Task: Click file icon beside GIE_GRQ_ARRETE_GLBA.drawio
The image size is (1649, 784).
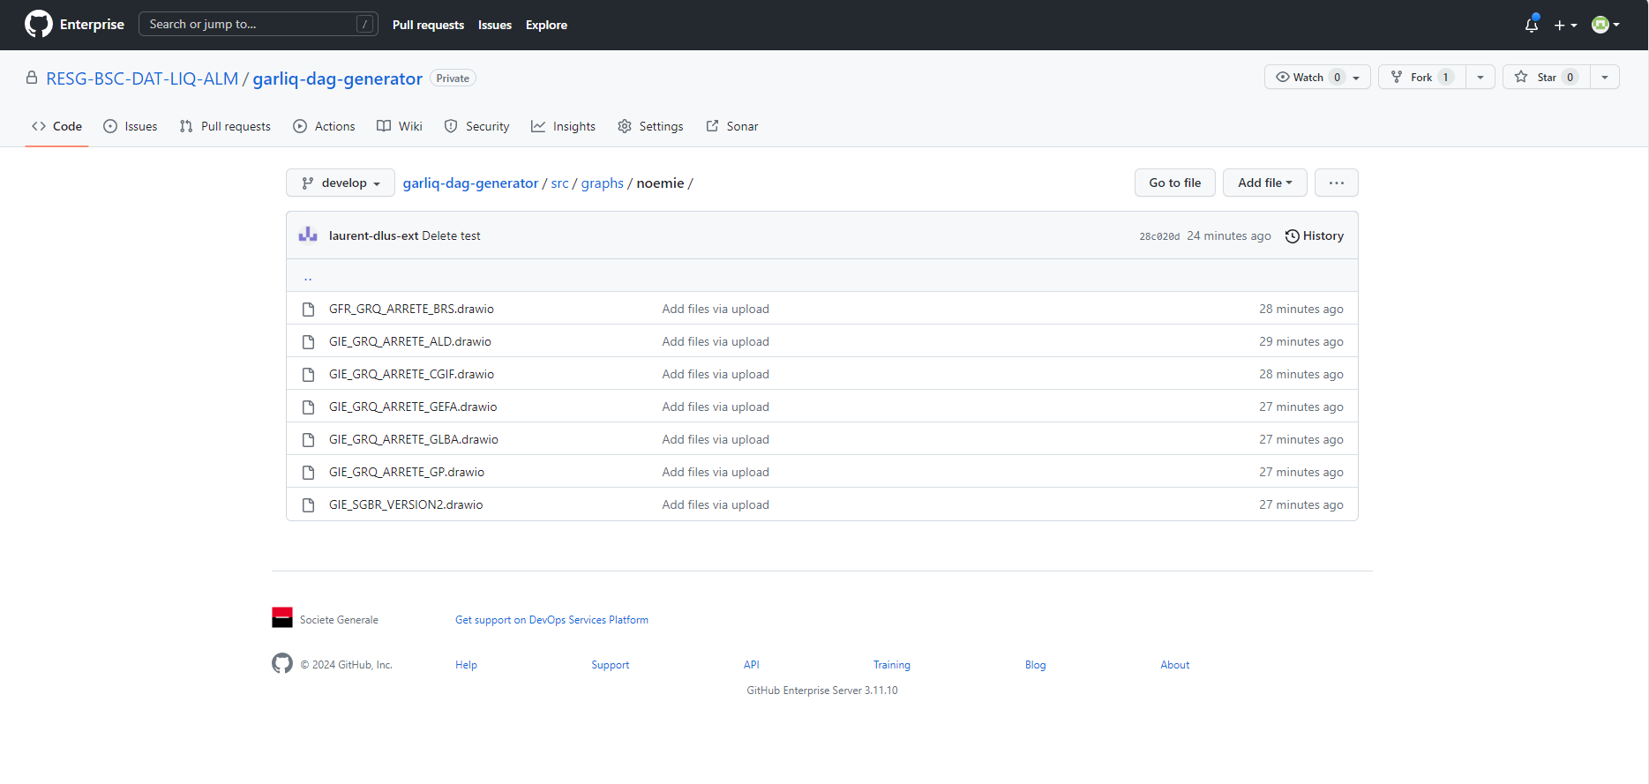Action: [x=308, y=440]
